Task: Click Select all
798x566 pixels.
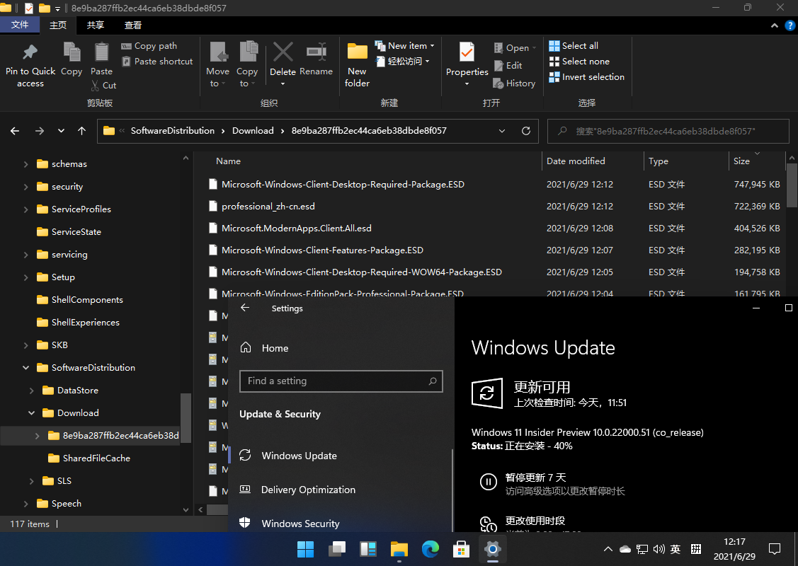Action: (x=574, y=46)
